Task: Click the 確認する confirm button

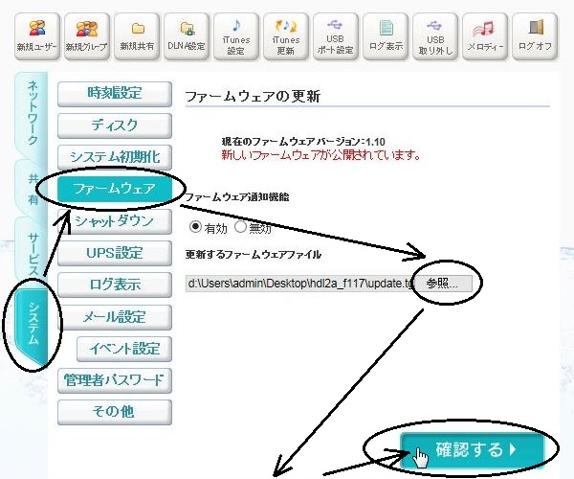Action: coord(473,450)
